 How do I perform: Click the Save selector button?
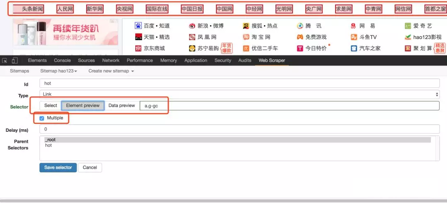click(58, 167)
